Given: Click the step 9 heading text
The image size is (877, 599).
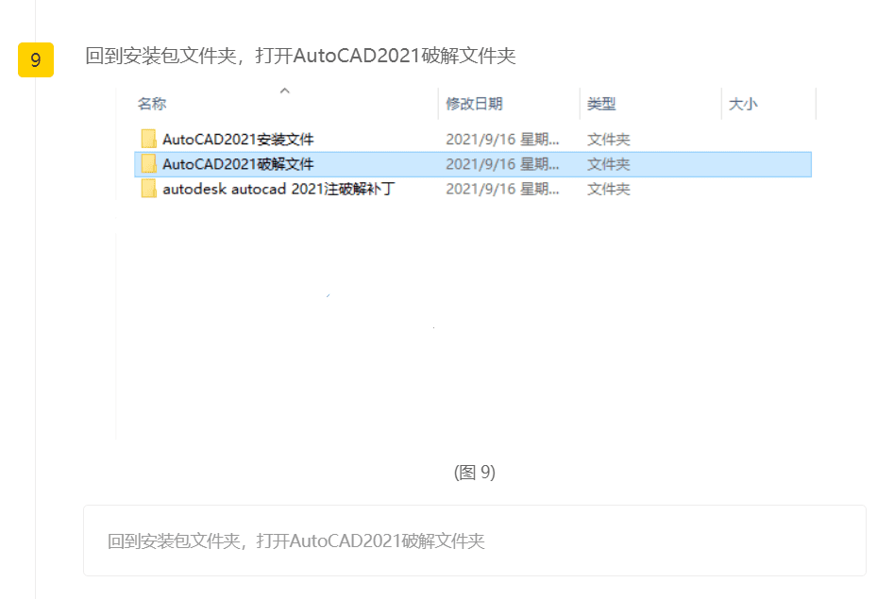Looking at the screenshot, I should pyautogui.click(x=300, y=56).
